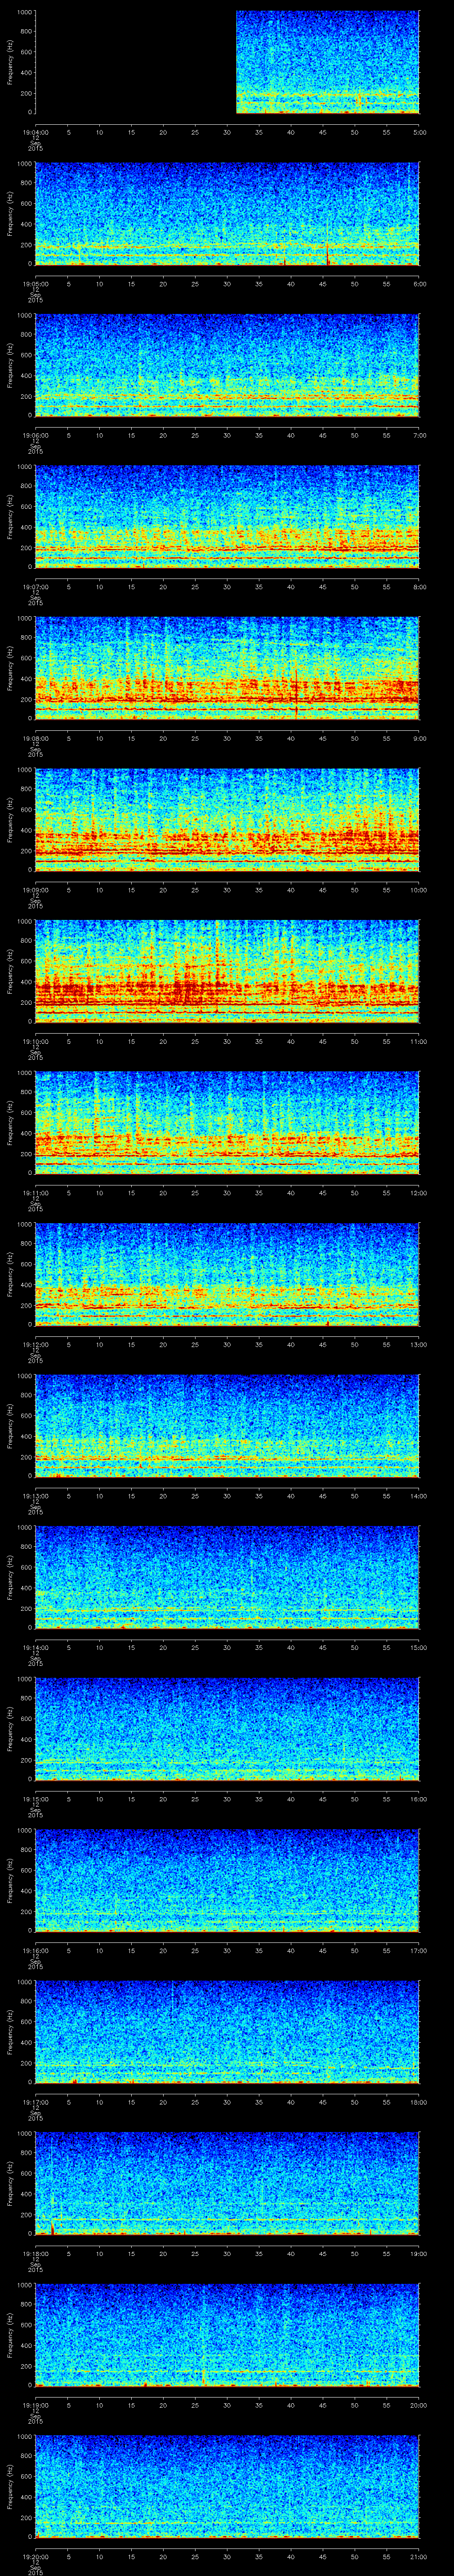Click the 19:10:00 spectrogram with strongest energy
The width and height of the screenshot is (454, 2576).
227,972
